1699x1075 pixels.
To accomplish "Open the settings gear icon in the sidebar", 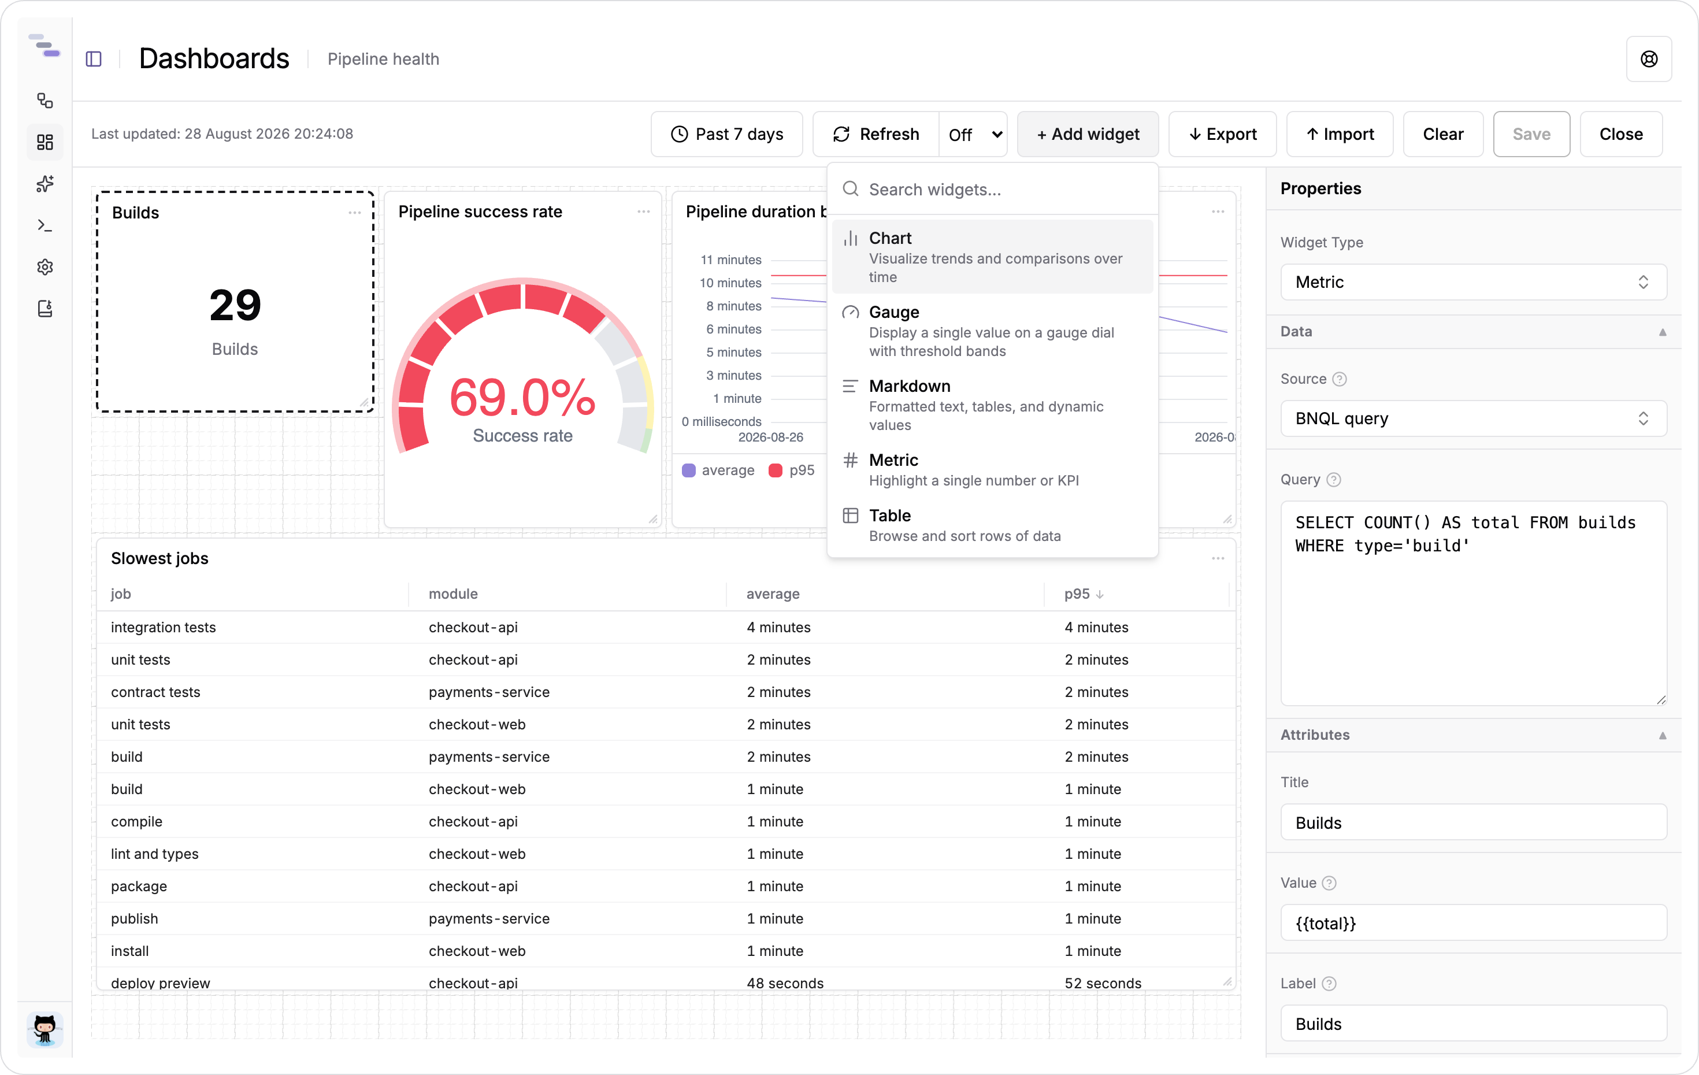I will (x=45, y=268).
